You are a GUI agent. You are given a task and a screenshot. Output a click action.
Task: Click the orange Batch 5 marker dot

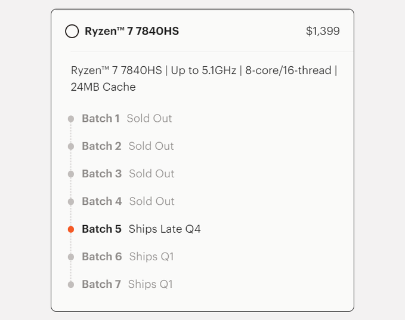[x=71, y=229]
